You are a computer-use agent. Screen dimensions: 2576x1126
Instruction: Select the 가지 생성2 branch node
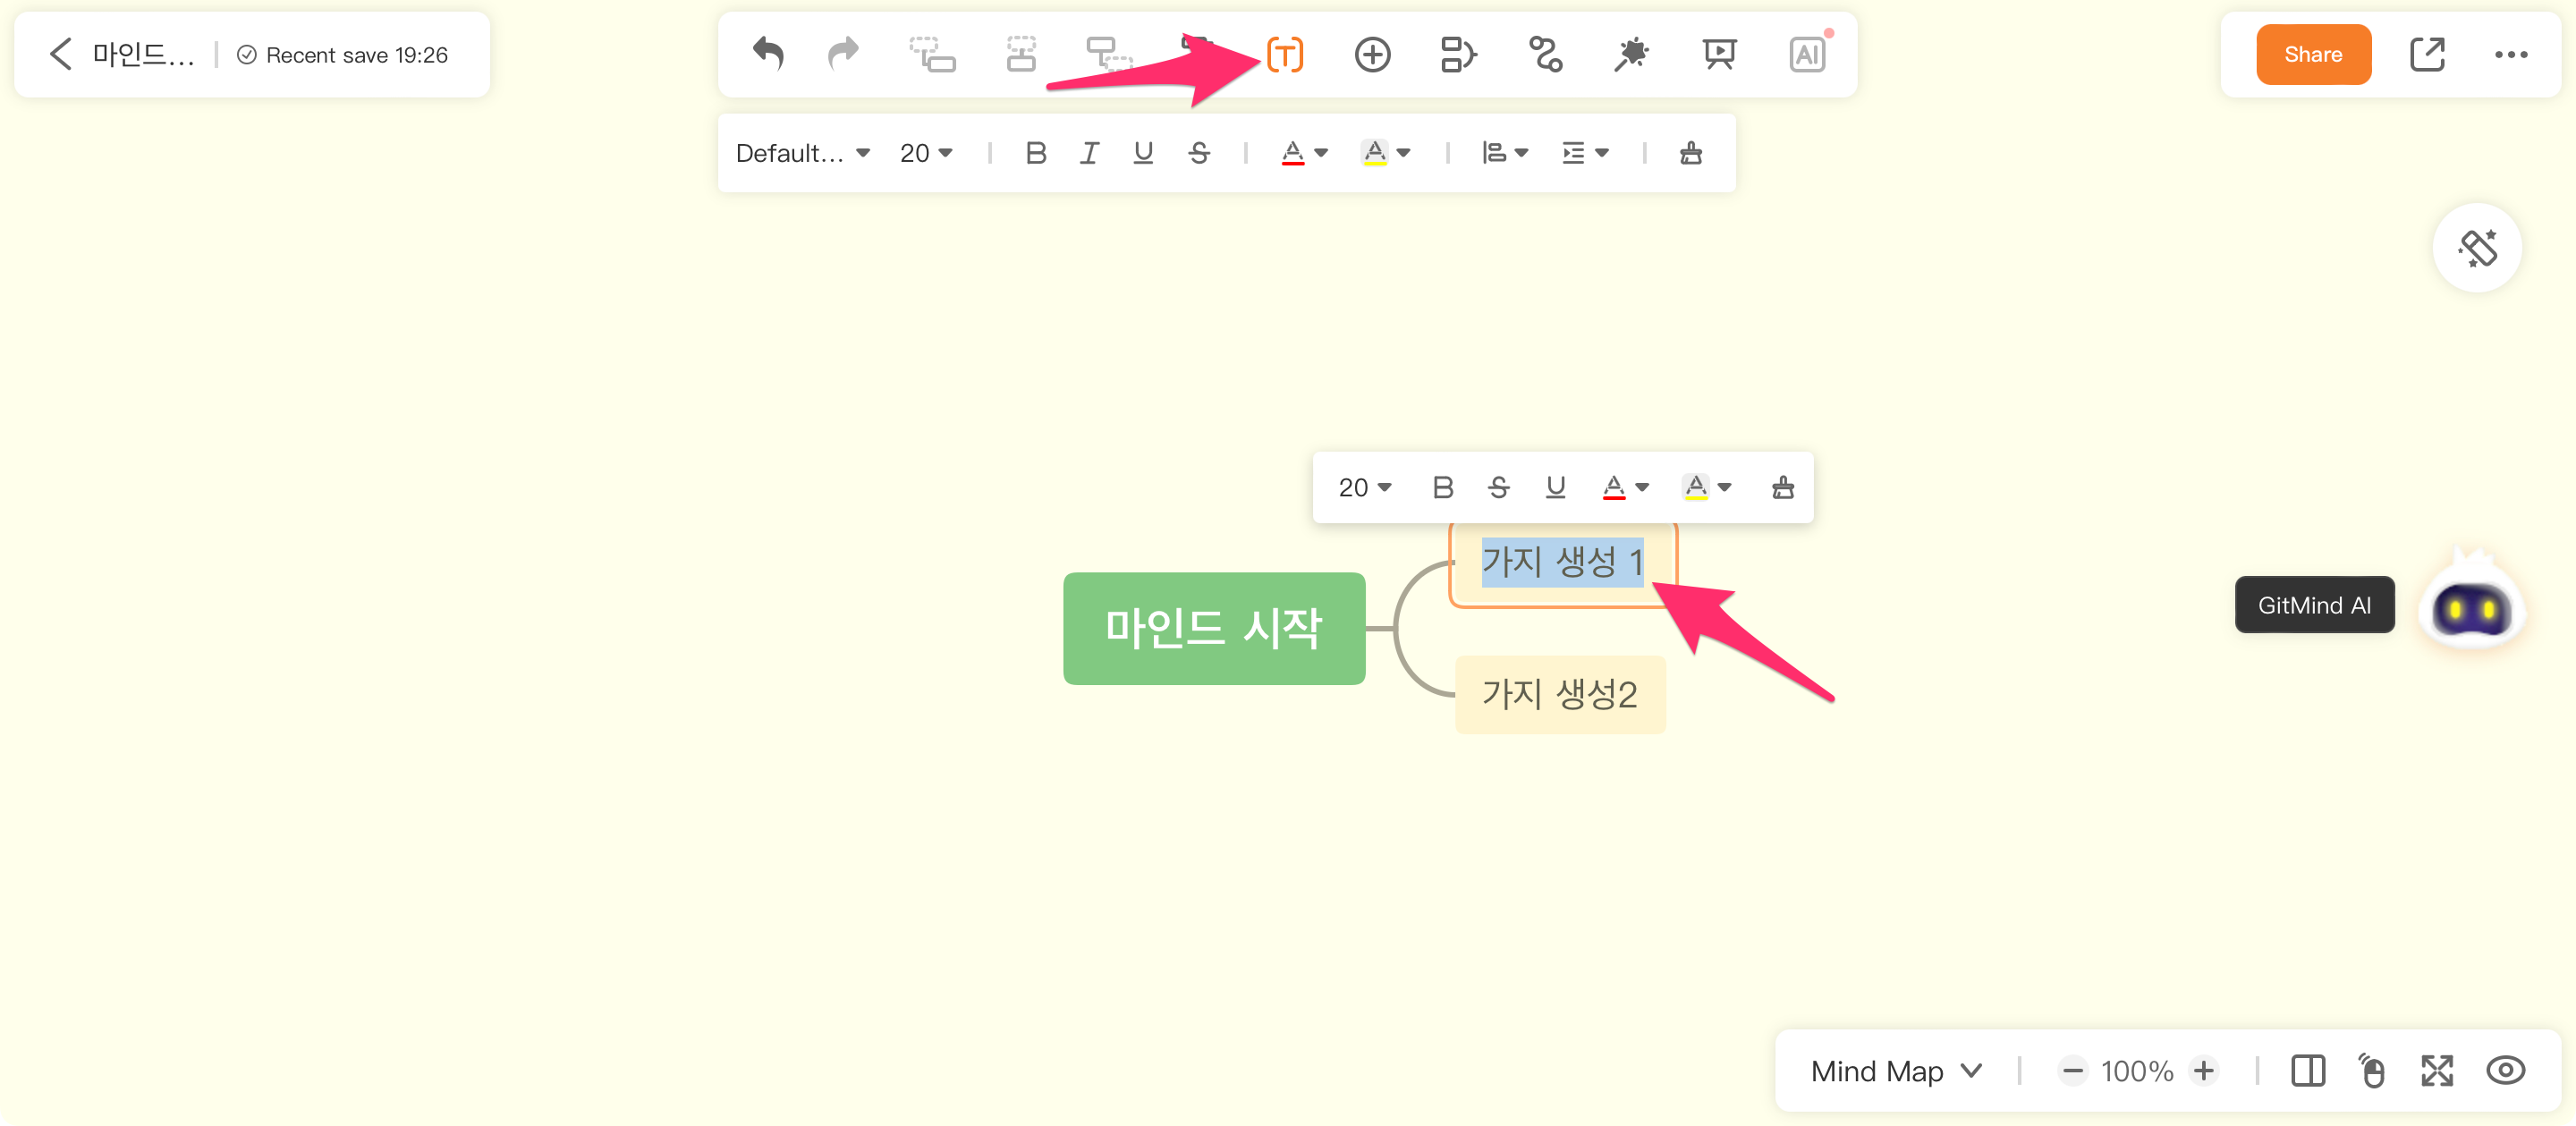click(1559, 694)
